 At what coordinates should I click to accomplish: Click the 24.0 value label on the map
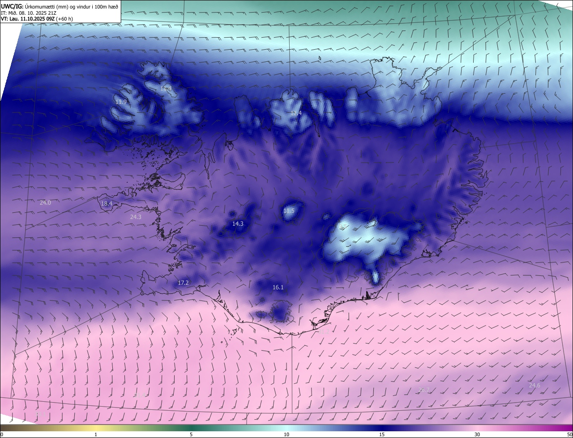click(45, 202)
